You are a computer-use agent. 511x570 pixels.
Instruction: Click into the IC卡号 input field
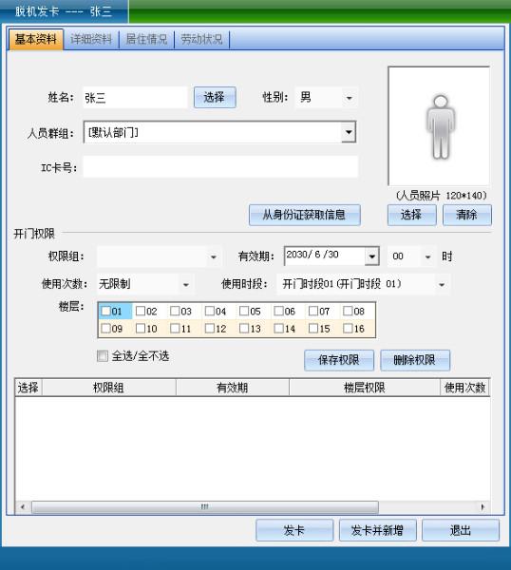click(x=220, y=167)
